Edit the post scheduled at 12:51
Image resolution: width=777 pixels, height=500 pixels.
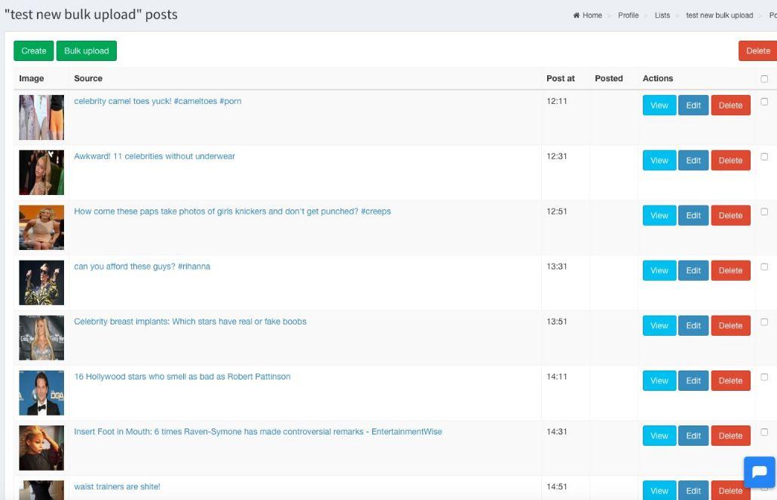pos(693,215)
